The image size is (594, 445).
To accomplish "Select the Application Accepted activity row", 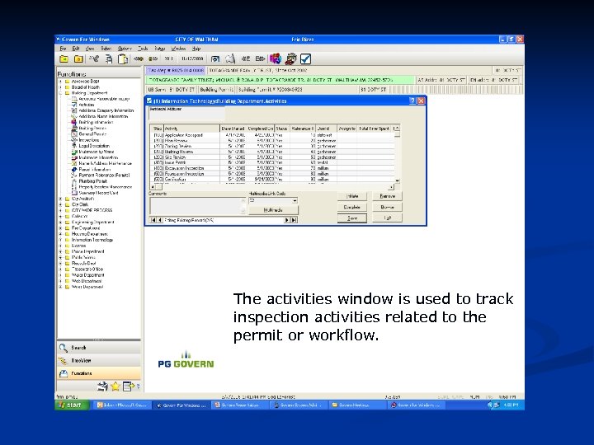I will point(273,135).
